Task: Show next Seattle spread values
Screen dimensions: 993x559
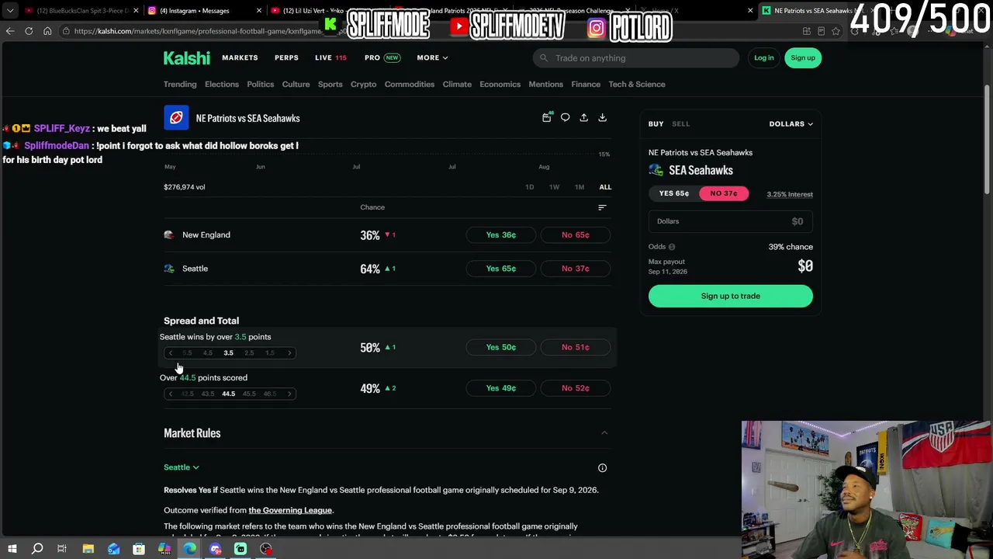Action: click(x=289, y=353)
